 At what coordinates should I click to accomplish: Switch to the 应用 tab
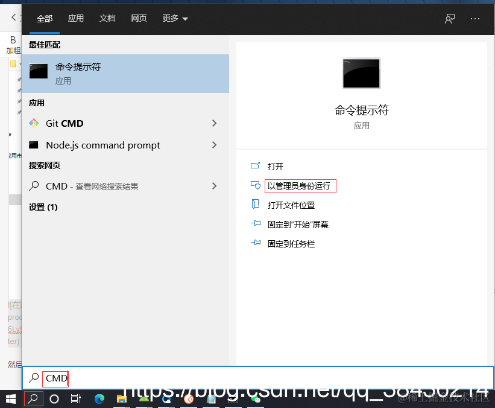(x=76, y=18)
